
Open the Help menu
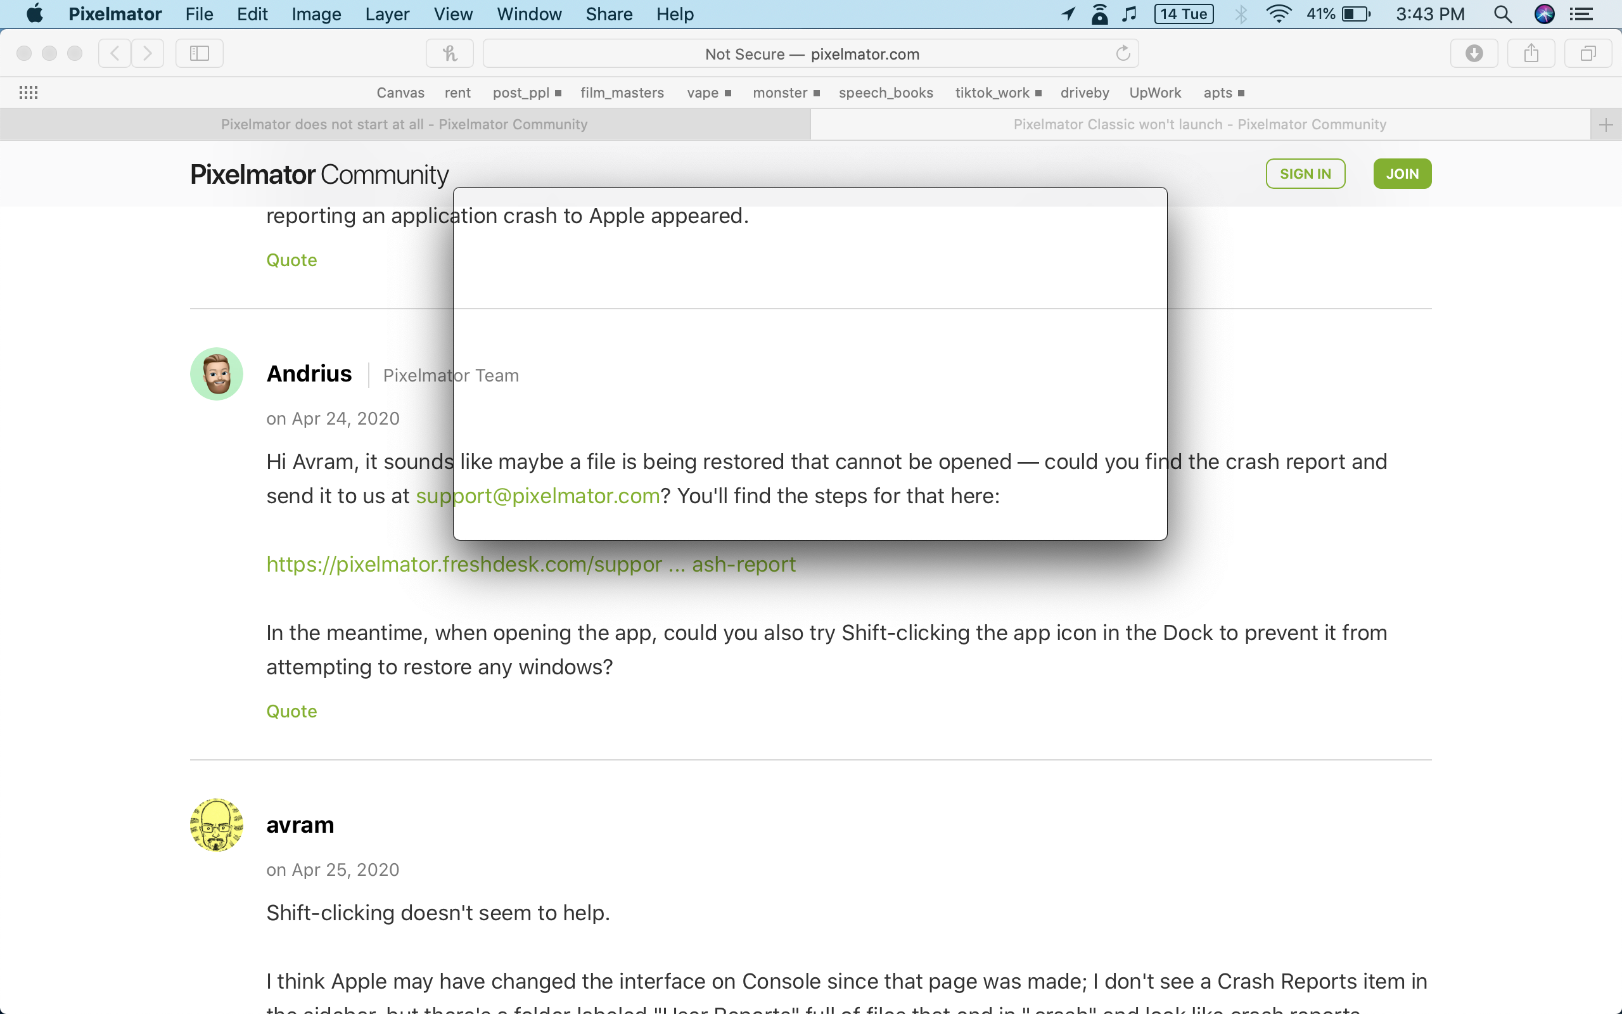pyautogui.click(x=674, y=14)
